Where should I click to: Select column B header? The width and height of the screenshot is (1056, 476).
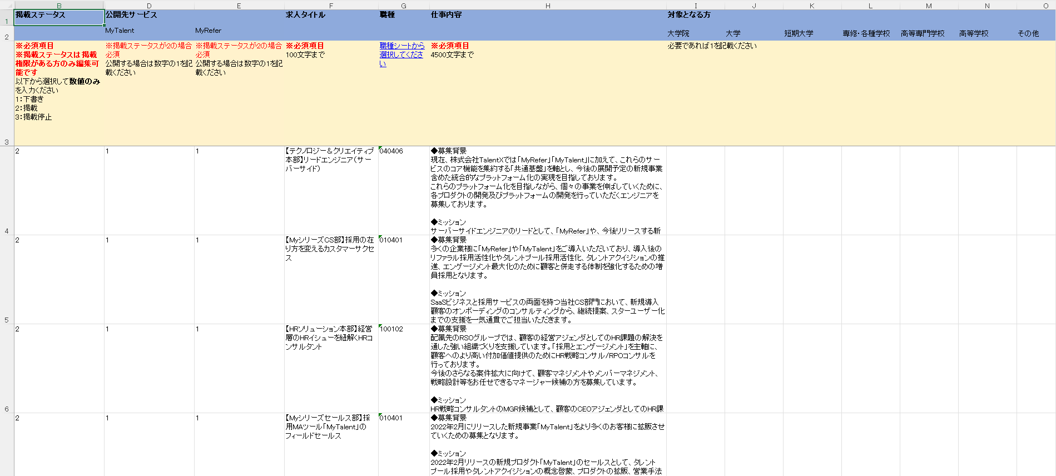tap(59, 6)
